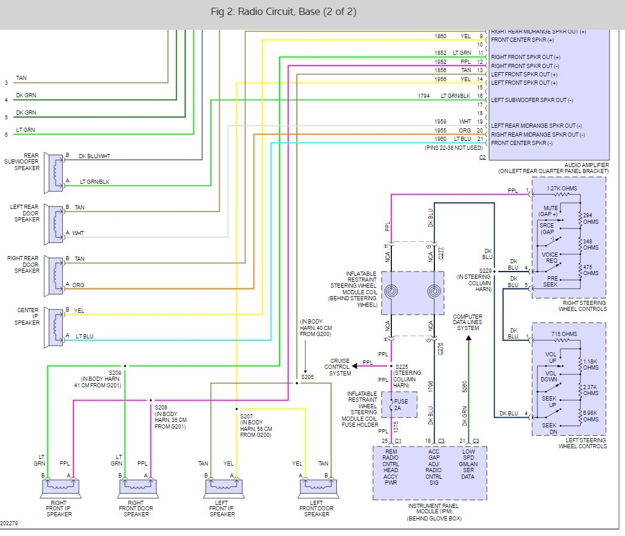Select the Left Front I/P Speaker icon
625x536 pixels.
pos(223,488)
